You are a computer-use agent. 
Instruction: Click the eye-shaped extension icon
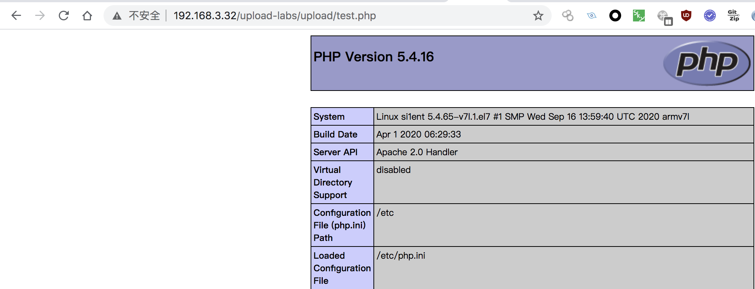tap(592, 16)
